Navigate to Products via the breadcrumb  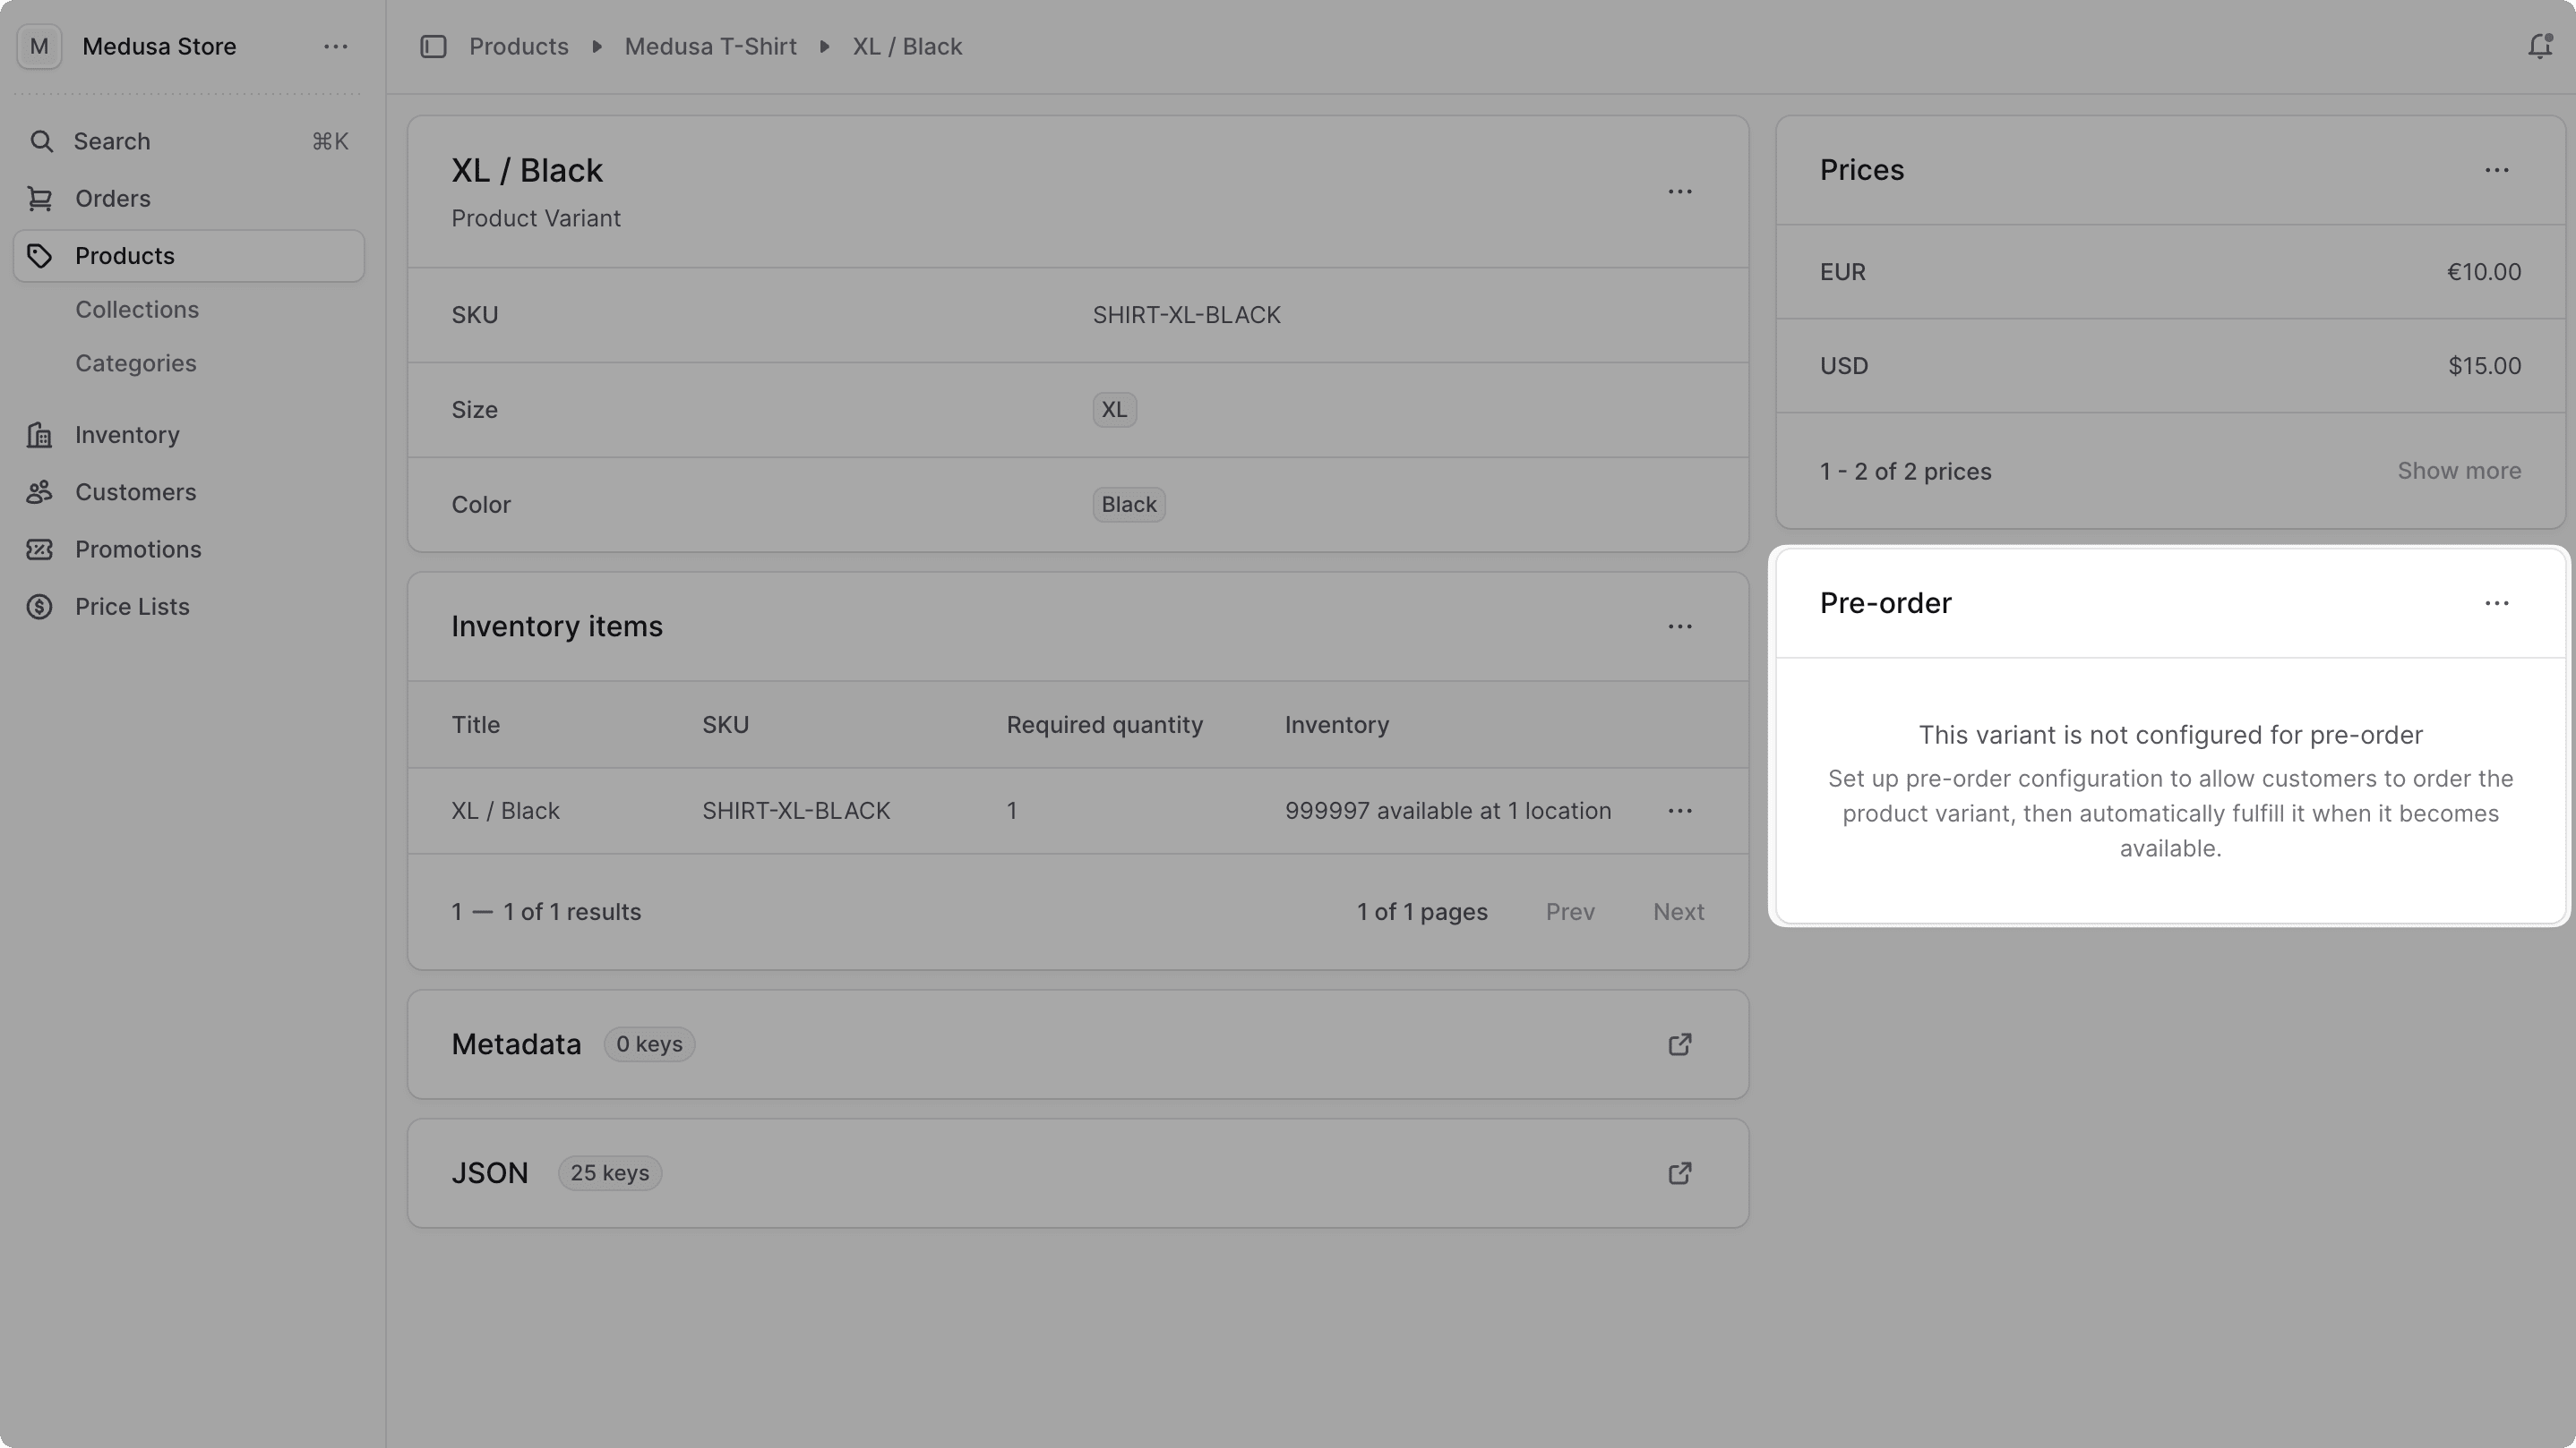(519, 46)
